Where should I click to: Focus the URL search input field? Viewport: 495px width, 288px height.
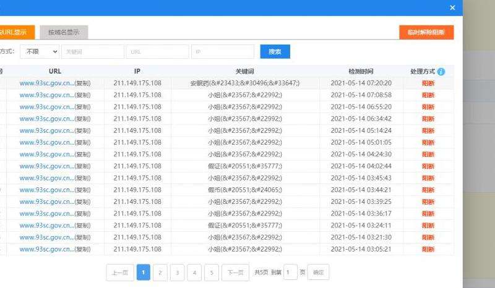tap(157, 51)
